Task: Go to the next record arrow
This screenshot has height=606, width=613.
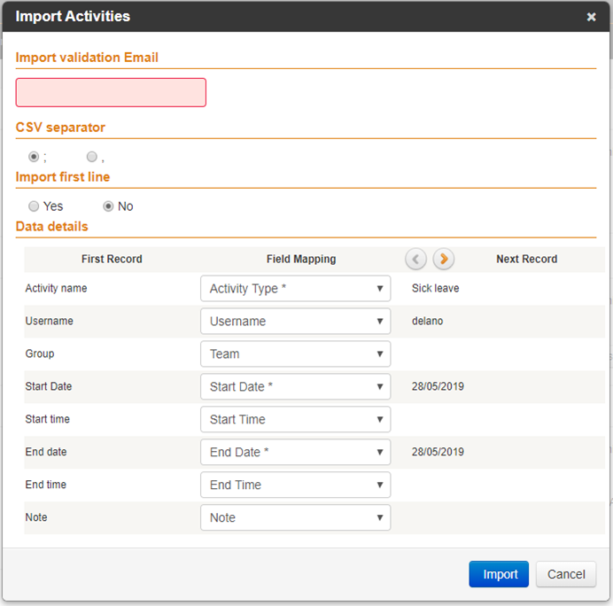Action: (x=443, y=259)
